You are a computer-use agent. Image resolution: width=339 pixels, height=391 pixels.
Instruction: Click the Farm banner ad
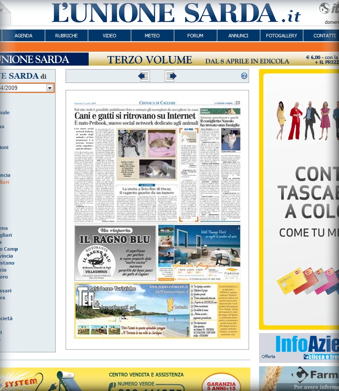tap(299, 378)
